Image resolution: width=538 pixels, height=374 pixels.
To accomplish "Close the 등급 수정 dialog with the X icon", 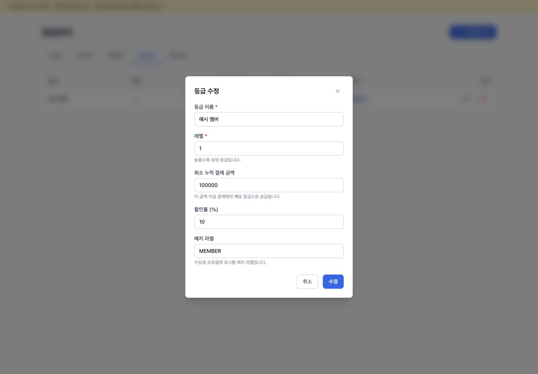I will [x=338, y=91].
